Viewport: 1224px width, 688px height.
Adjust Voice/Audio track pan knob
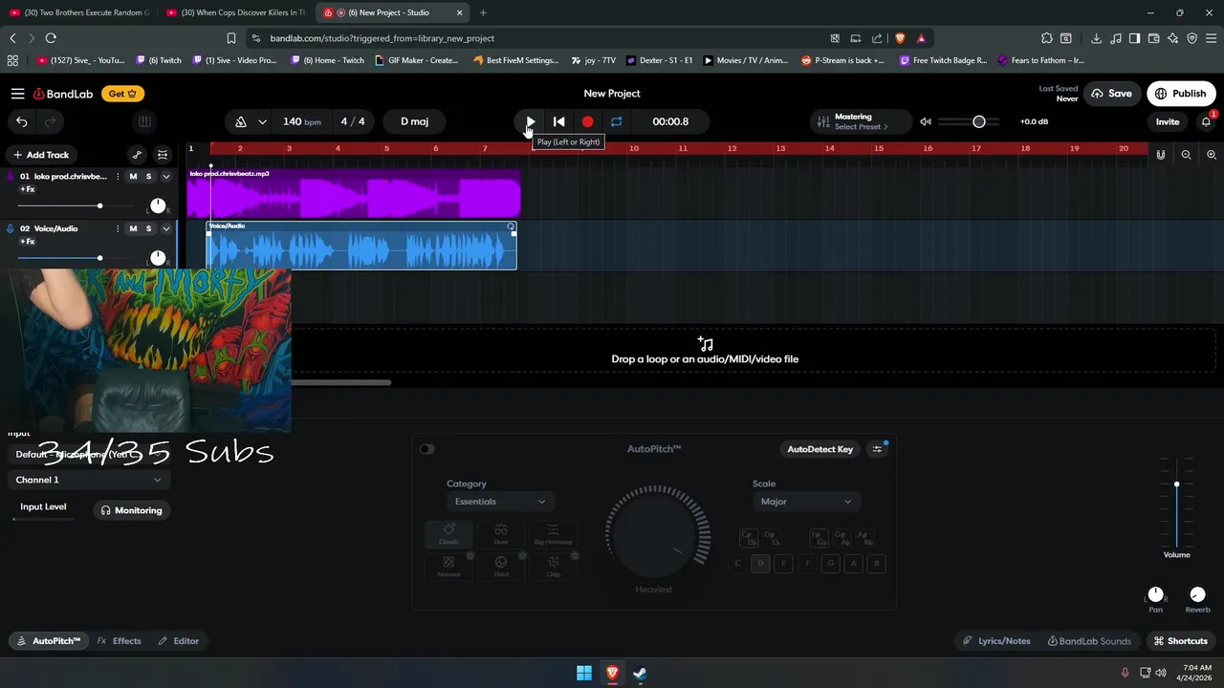click(158, 258)
